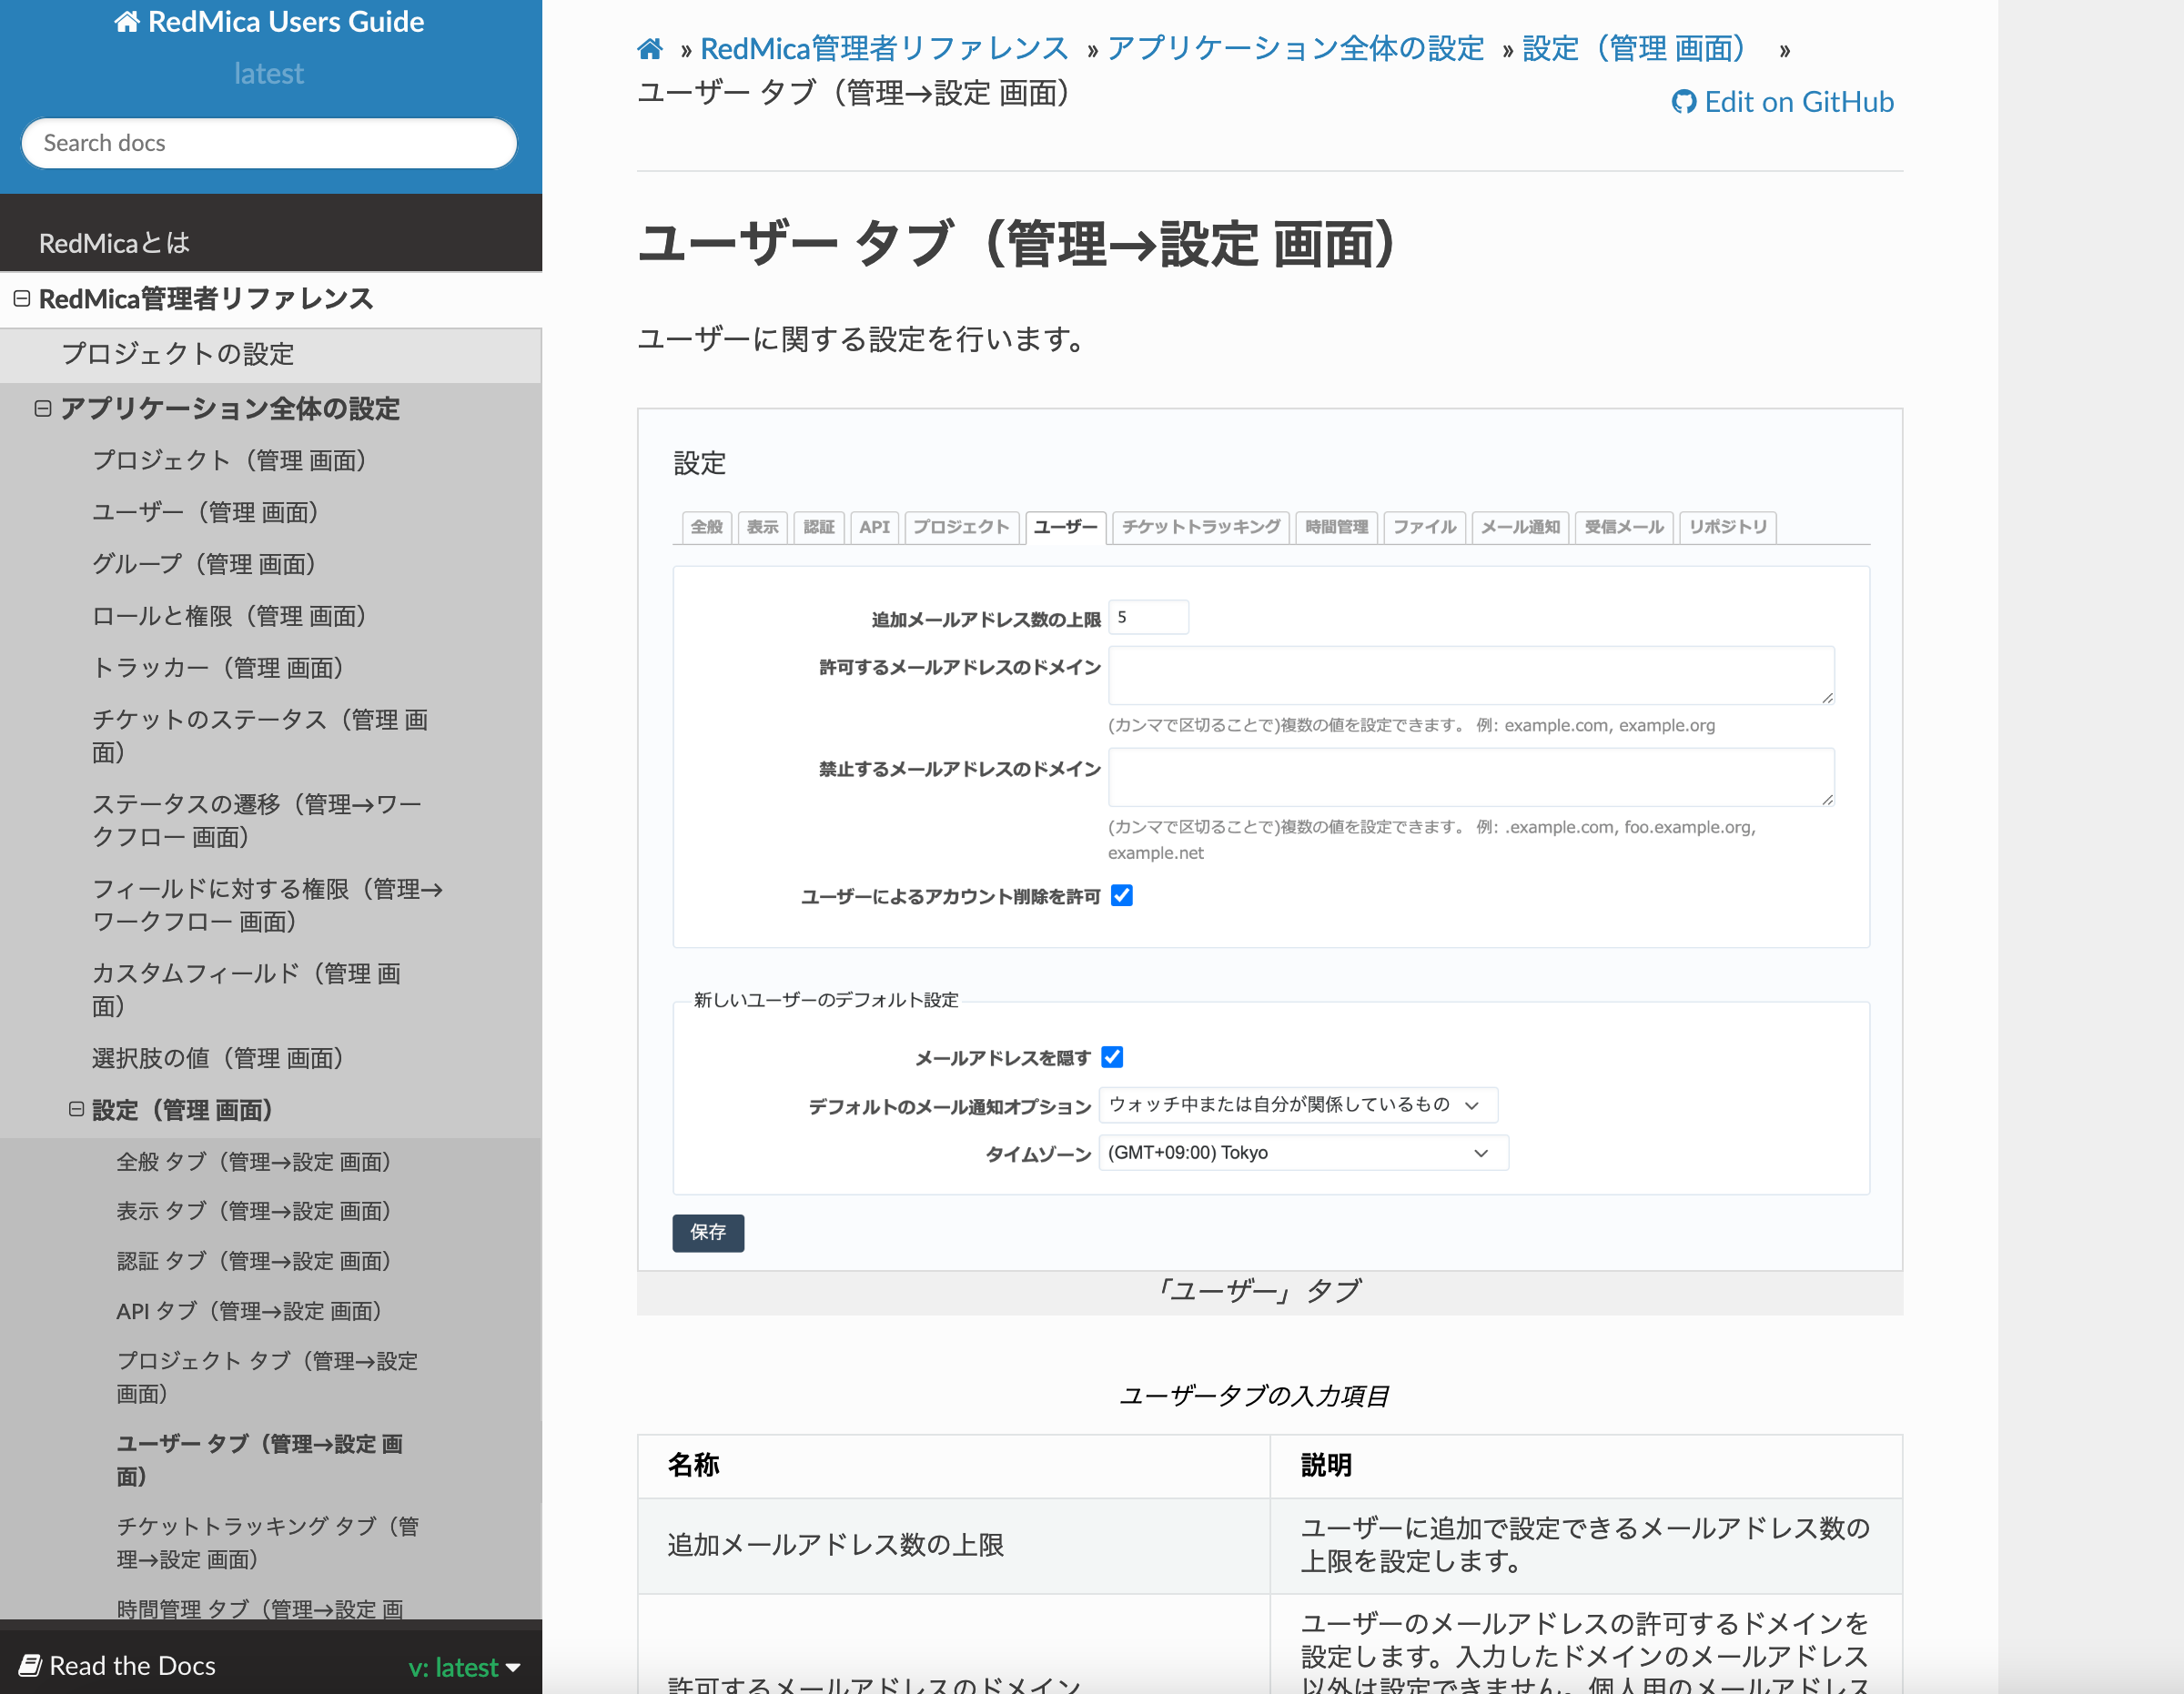Expand the v: latest version selector
This screenshot has width=2184, height=1694.
click(465, 1667)
